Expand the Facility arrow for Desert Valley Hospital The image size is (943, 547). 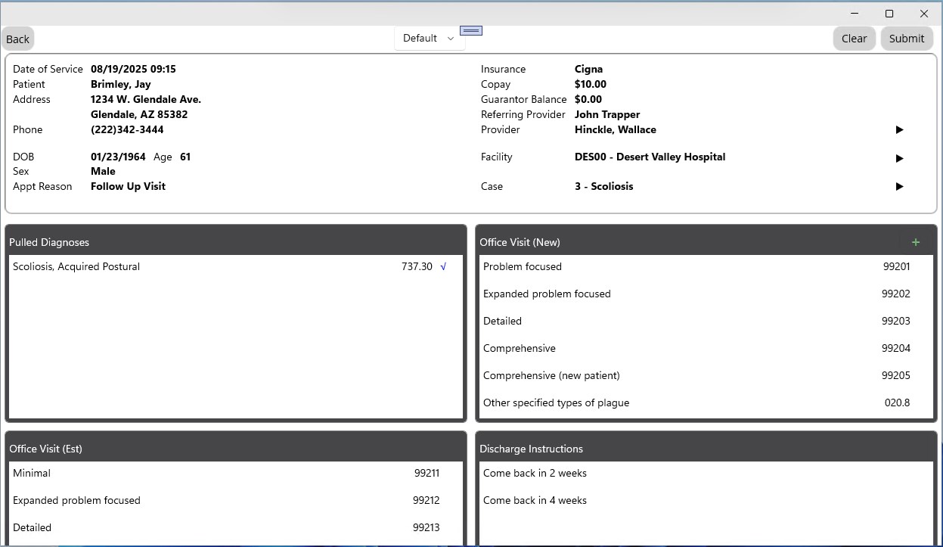pos(899,158)
